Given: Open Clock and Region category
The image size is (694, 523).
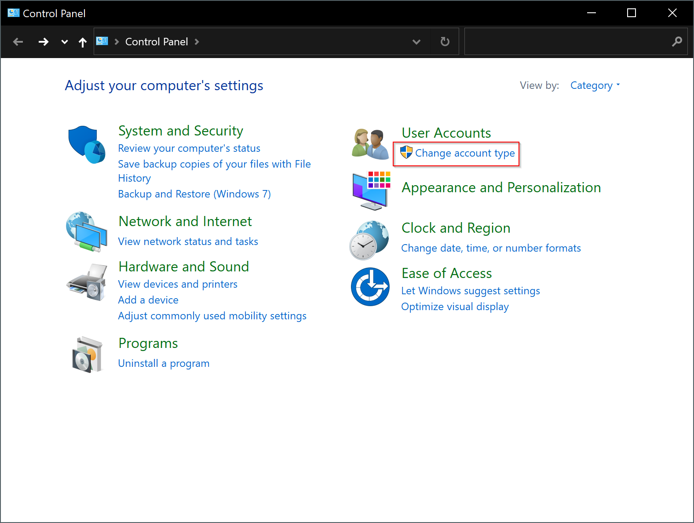Looking at the screenshot, I should pos(456,228).
